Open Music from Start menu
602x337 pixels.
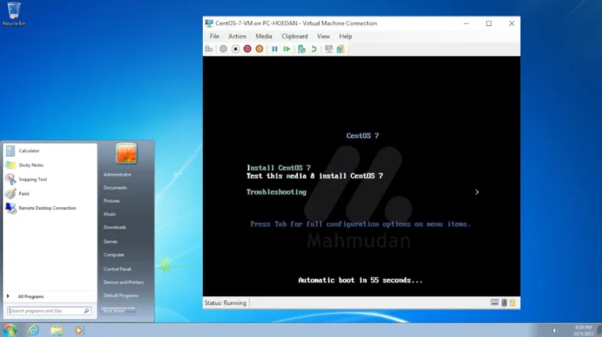pos(110,214)
